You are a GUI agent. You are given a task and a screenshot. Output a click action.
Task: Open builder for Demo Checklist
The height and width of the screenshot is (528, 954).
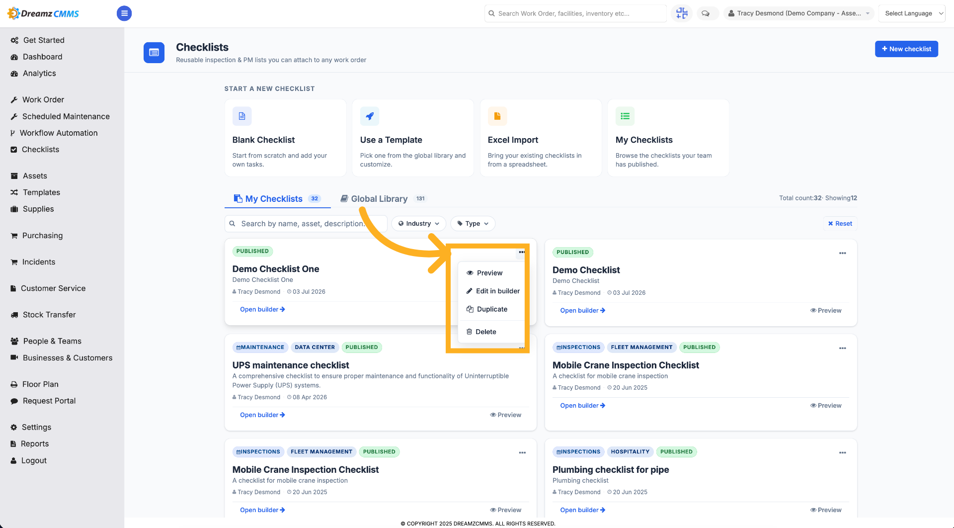582,310
